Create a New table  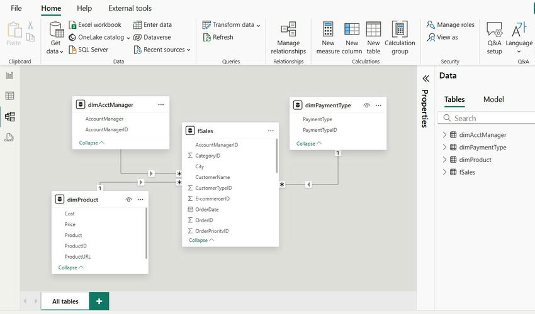[x=373, y=38]
